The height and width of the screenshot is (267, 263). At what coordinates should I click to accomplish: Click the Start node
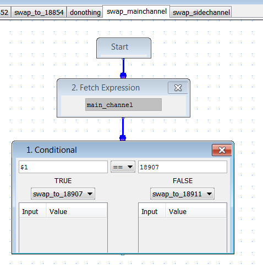124,48
